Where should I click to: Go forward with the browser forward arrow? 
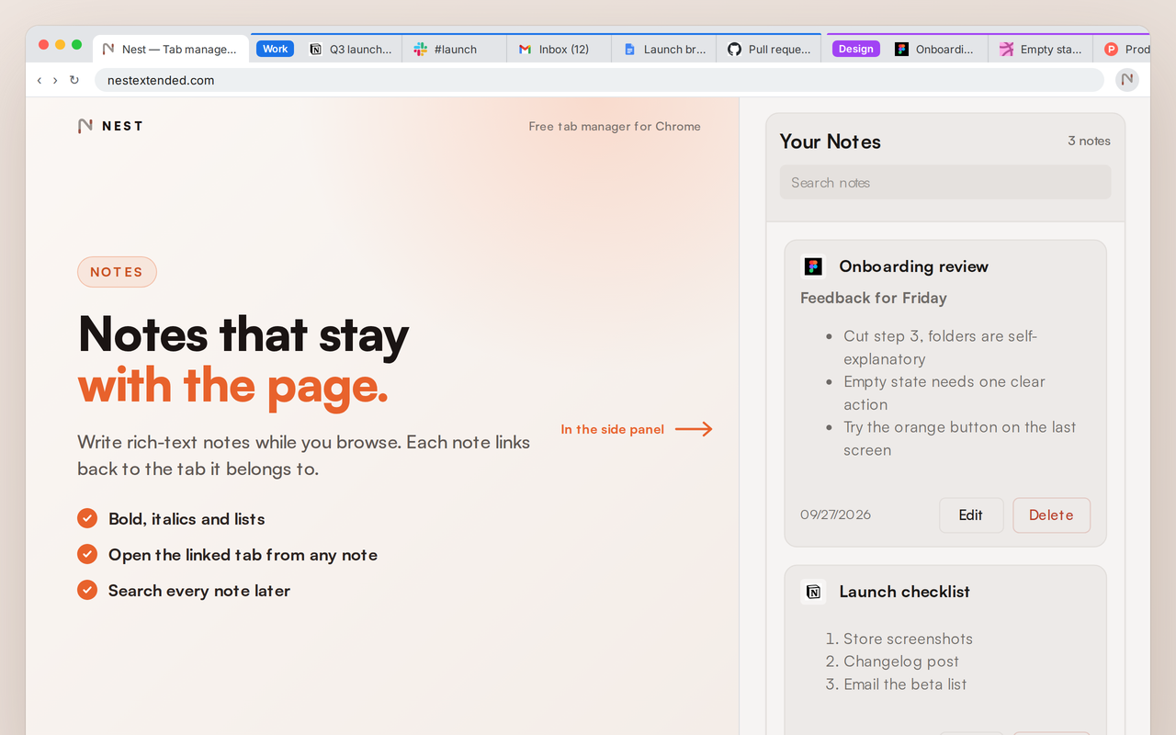click(55, 81)
